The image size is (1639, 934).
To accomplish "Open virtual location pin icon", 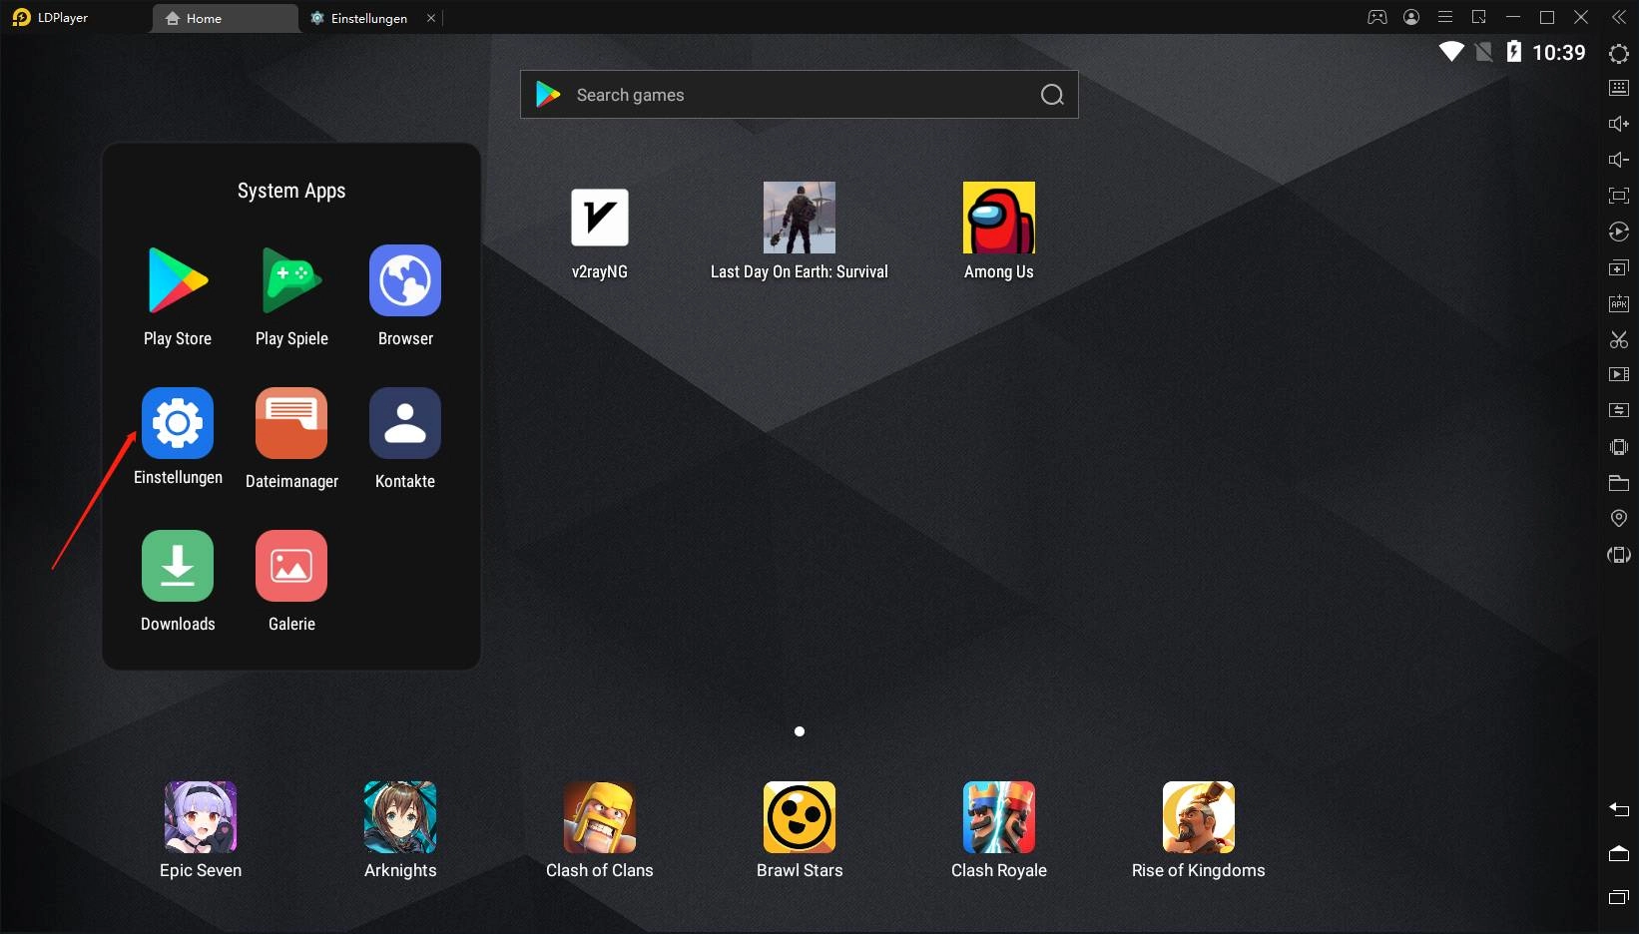I will [1619, 518].
